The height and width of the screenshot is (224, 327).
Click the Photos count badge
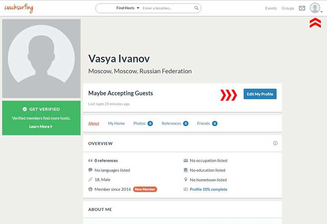click(150, 124)
